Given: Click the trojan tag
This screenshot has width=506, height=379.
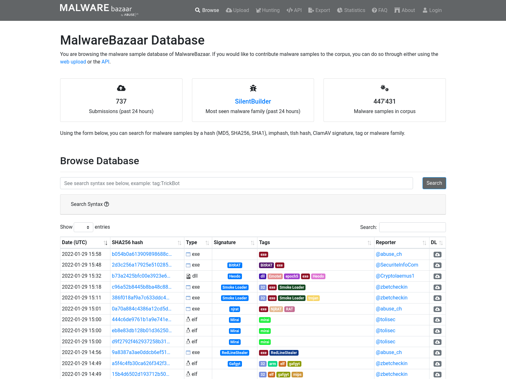Looking at the screenshot, I should pyautogui.click(x=313, y=298).
